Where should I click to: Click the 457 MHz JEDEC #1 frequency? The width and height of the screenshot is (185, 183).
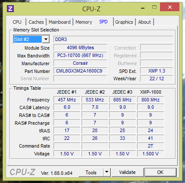coord(67,100)
